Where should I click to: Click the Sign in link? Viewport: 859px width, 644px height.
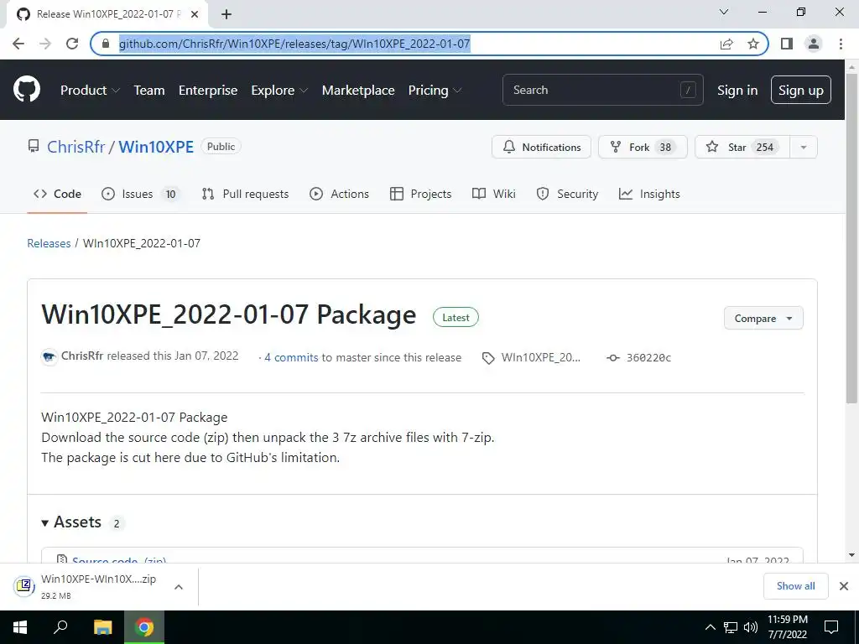pos(737,91)
